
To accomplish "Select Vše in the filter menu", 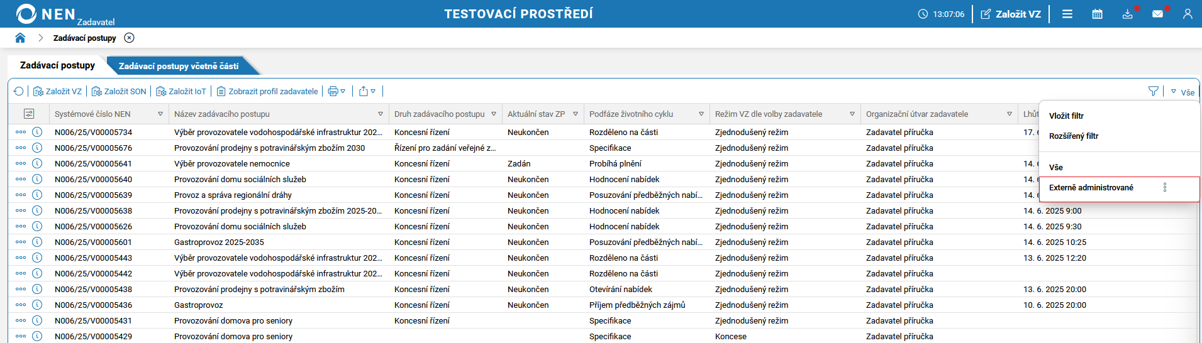I will 1056,167.
